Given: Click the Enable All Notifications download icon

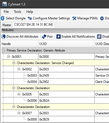Looking at the screenshot, I should 59,37.
